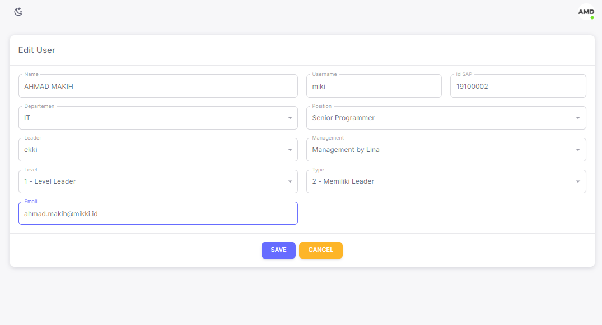
Task: Focus the Name field containing AHMAD MAKIH
Action: 158,87
